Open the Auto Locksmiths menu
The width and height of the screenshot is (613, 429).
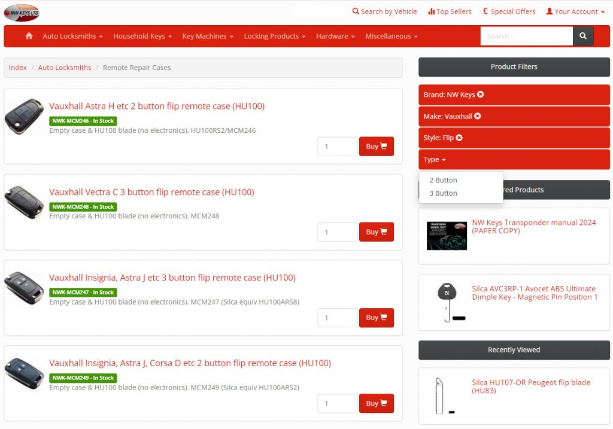click(72, 36)
